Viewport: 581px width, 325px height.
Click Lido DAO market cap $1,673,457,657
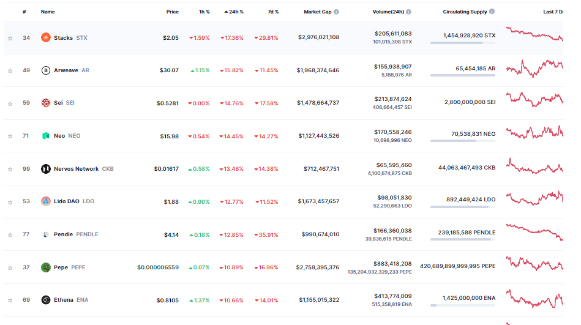coord(318,201)
